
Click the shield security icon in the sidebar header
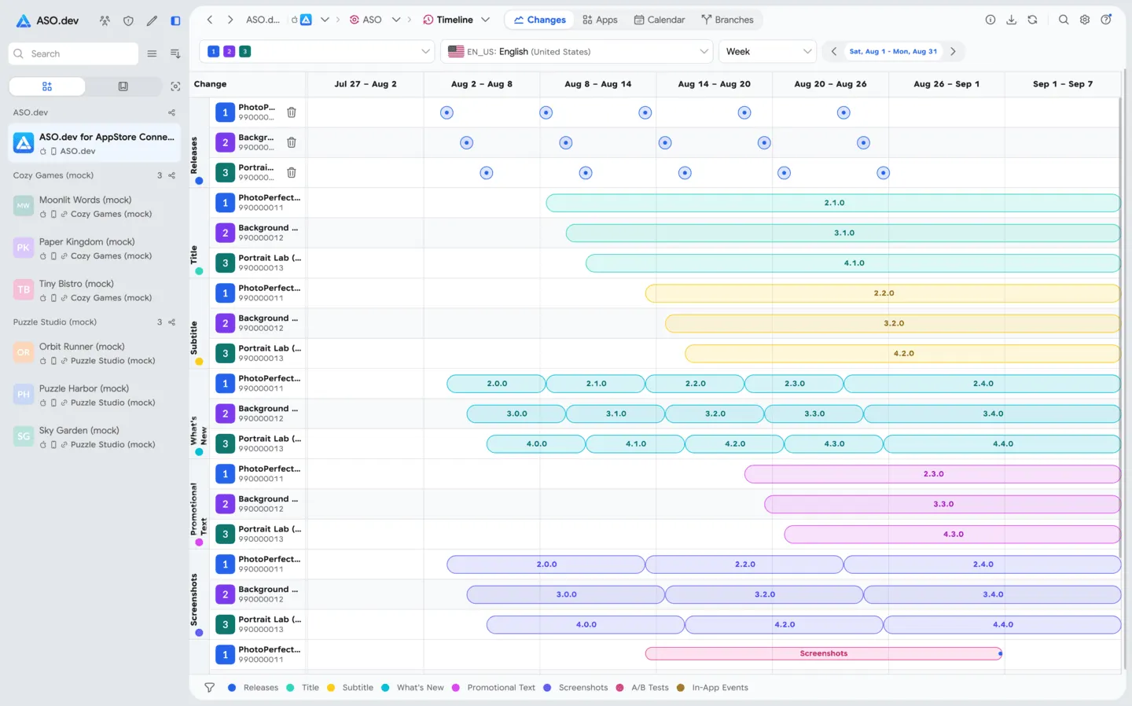(128, 20)
